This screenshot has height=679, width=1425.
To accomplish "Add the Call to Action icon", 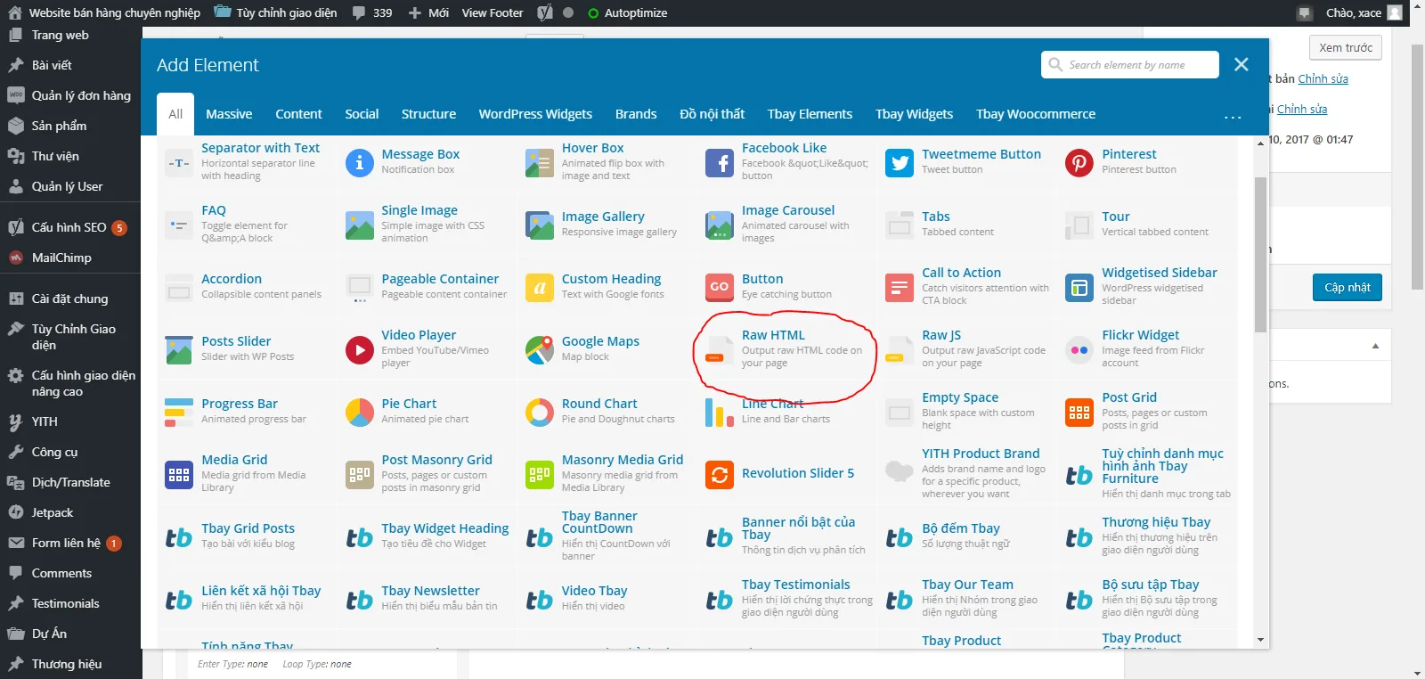I will [x=900, y=288].
